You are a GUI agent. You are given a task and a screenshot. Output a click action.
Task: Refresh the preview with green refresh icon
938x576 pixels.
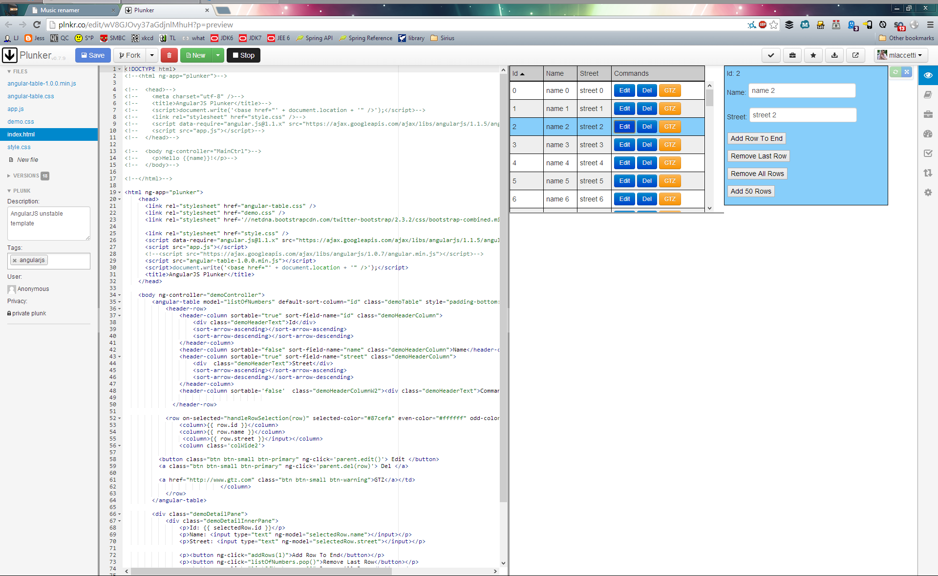pyautogui.click(x=895, y=72)
